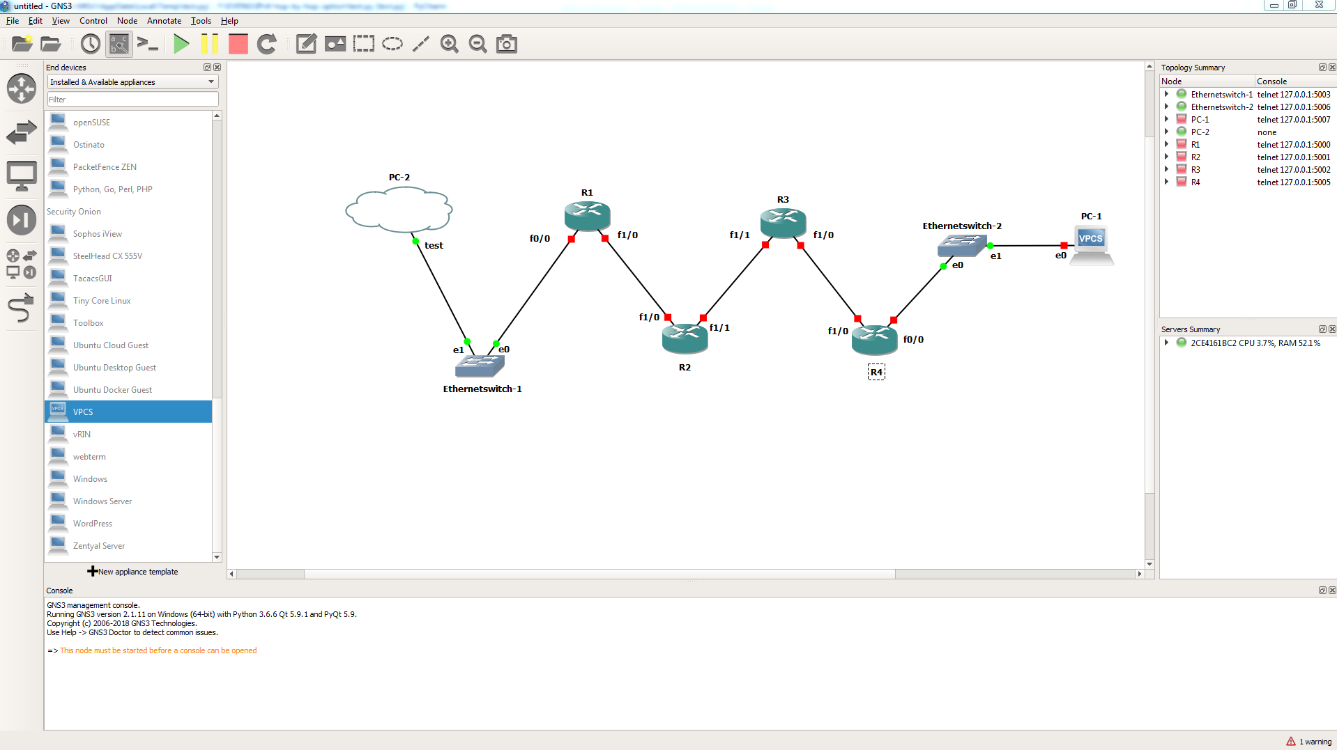Select the PC-1 VPCS node

(1091, 245)
